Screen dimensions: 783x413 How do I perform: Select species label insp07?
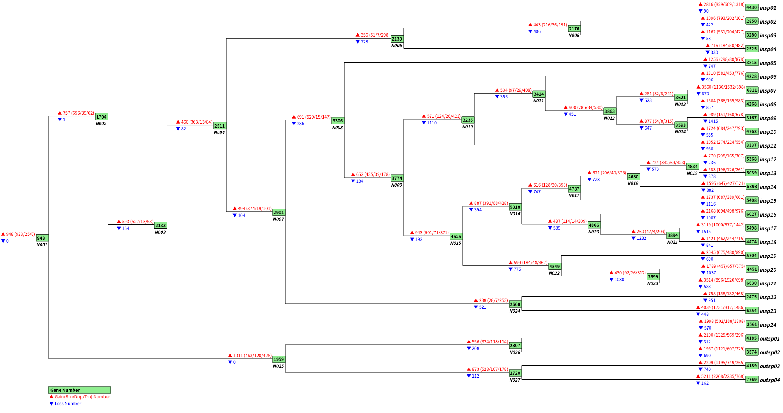[x=768, y=91]
